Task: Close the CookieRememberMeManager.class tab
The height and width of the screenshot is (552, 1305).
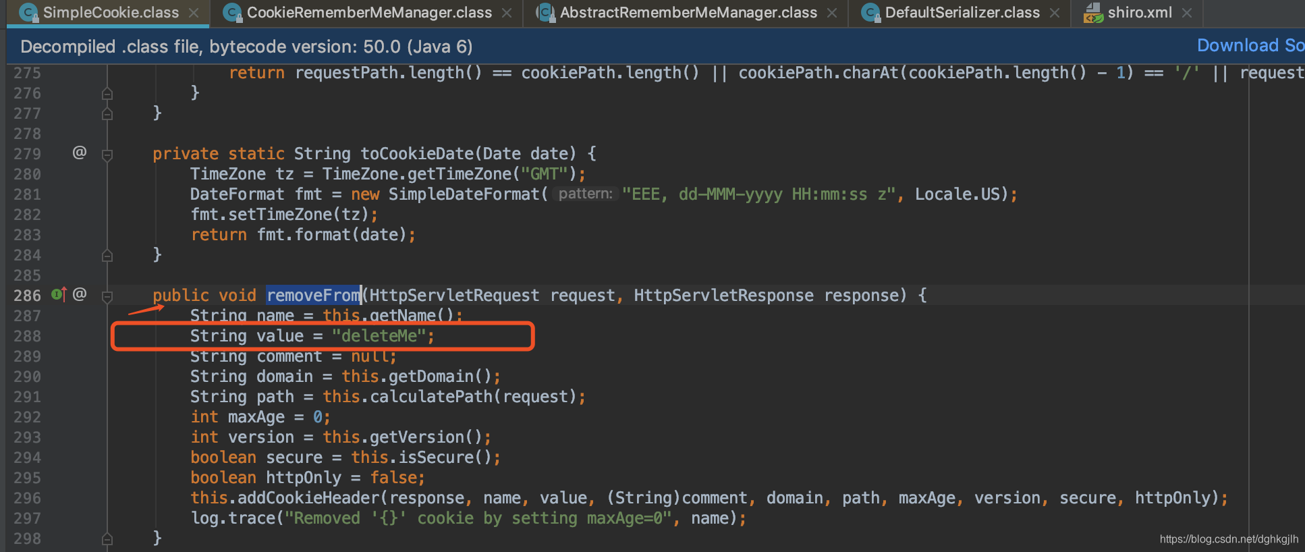Action: click(507, 13)
